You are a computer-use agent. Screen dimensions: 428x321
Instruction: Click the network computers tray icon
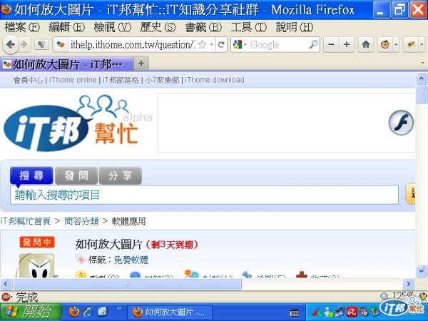(x=340, y=312)
